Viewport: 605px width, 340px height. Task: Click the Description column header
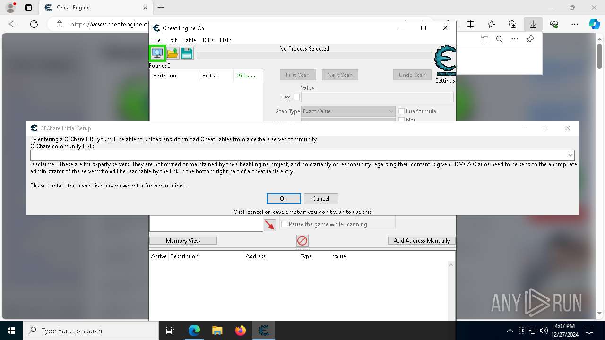(x=206, y=256)
